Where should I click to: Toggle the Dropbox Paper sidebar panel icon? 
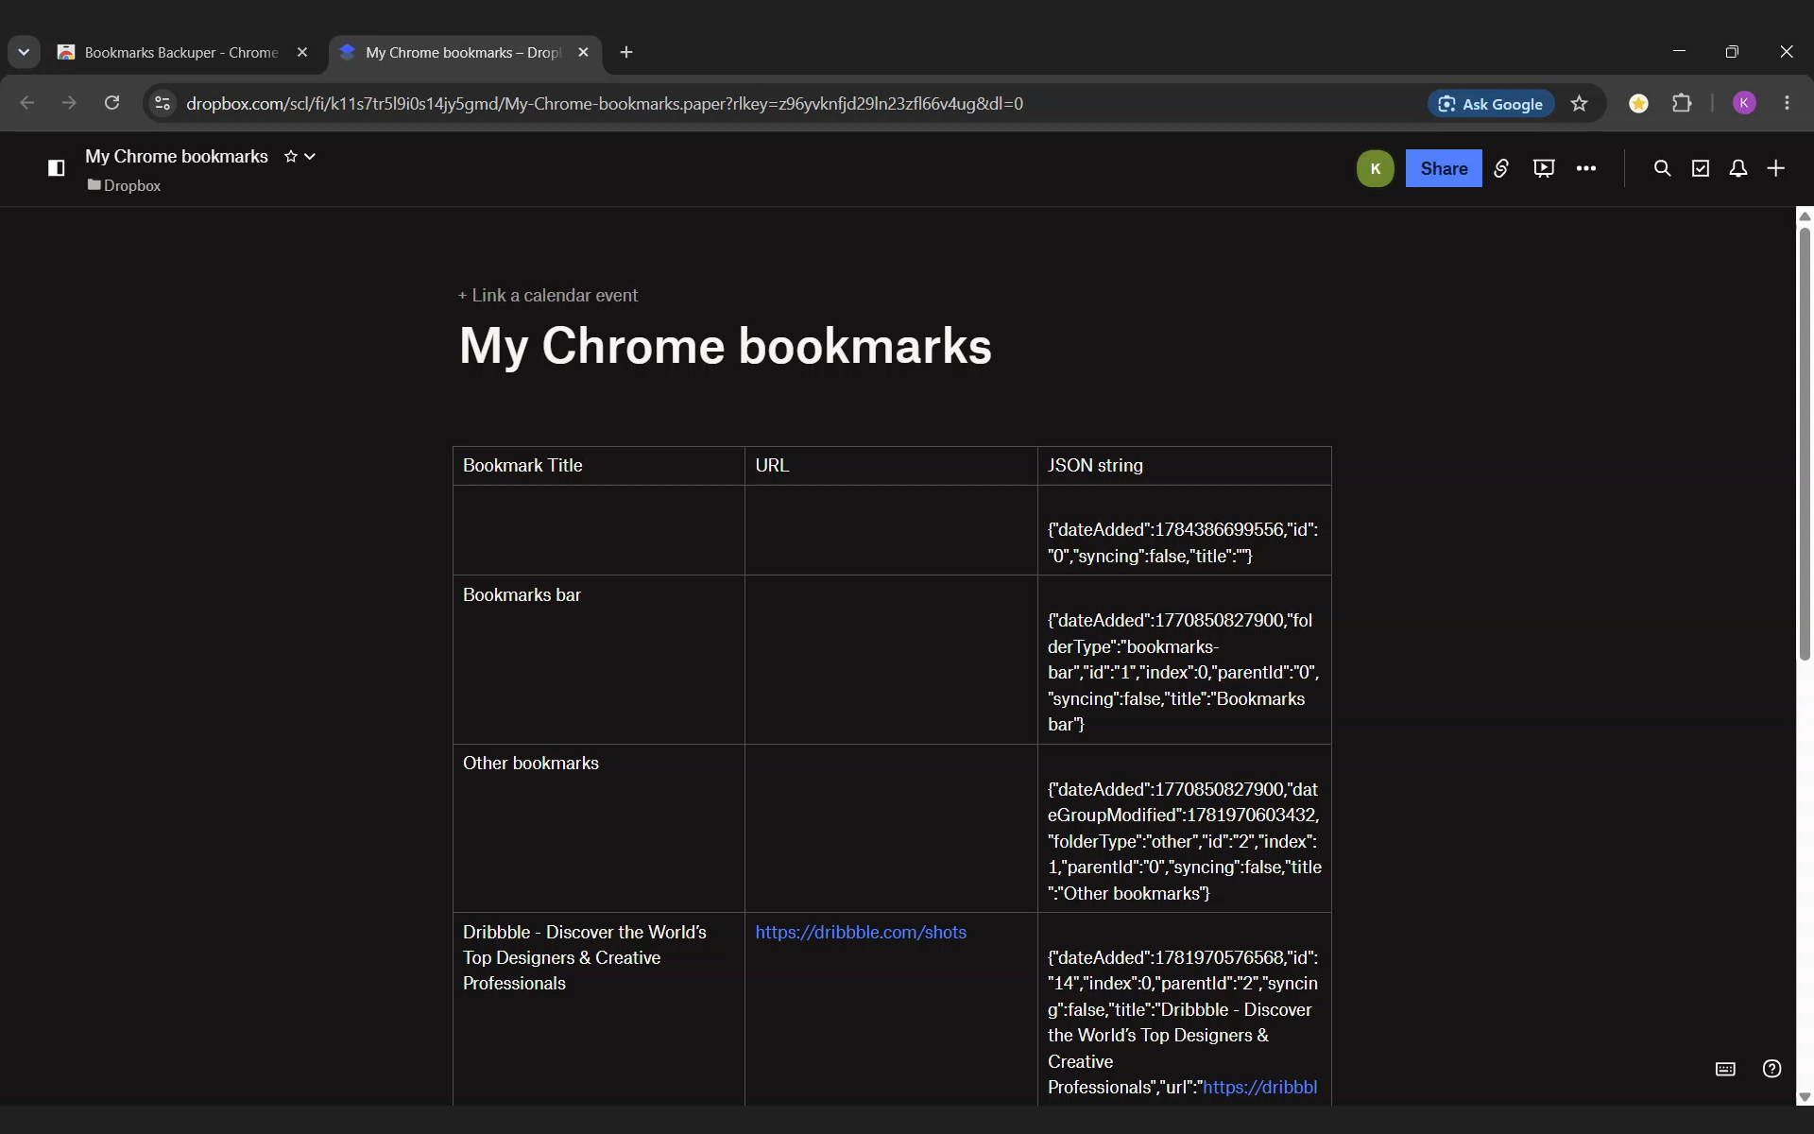tap(57, 168)
